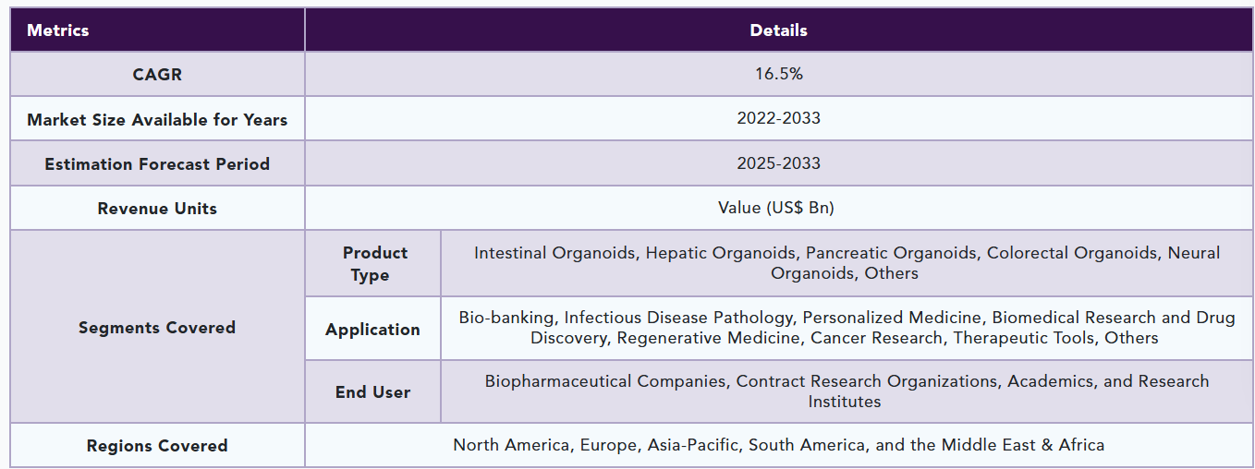Select Estimation Forecast Period label
This screenshot has width=1255, height=469.
click(157, 163)
